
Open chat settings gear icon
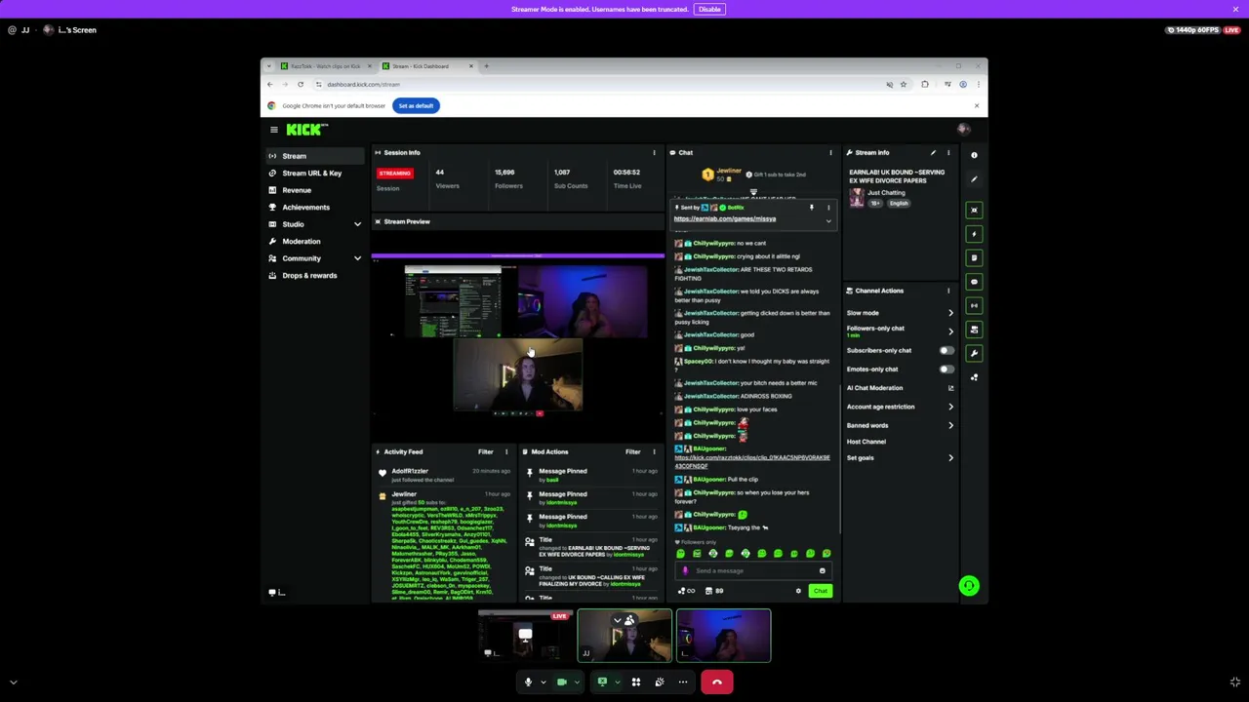point(798,591)
